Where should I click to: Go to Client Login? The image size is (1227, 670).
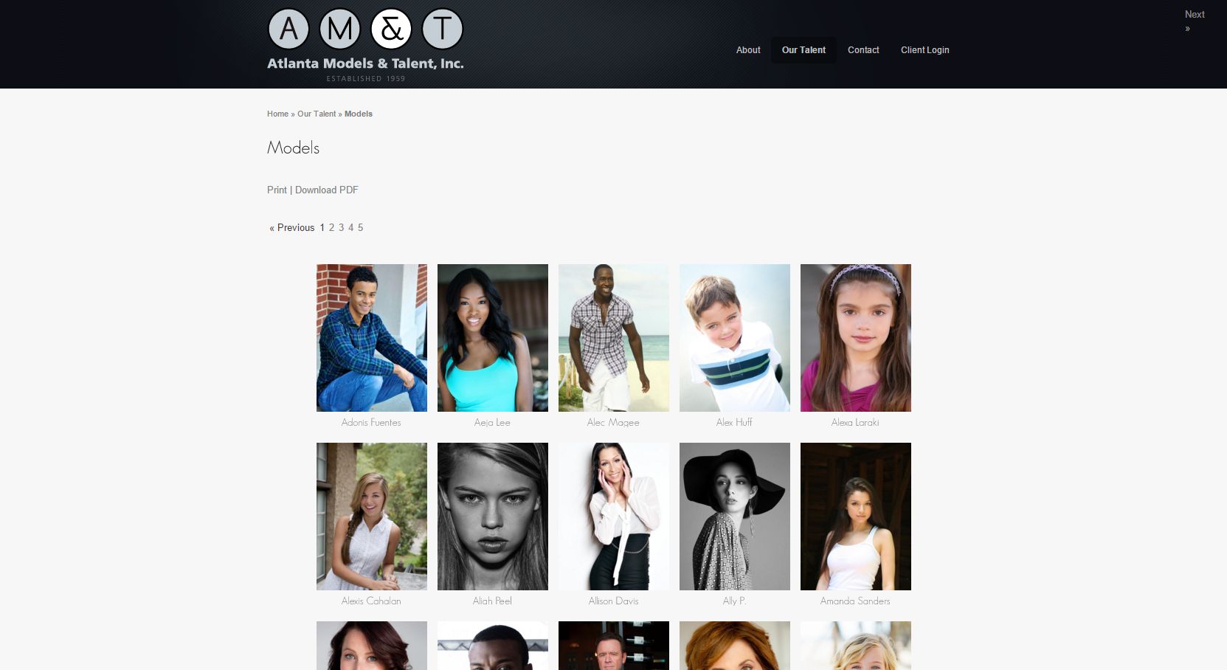click(924, 50)
